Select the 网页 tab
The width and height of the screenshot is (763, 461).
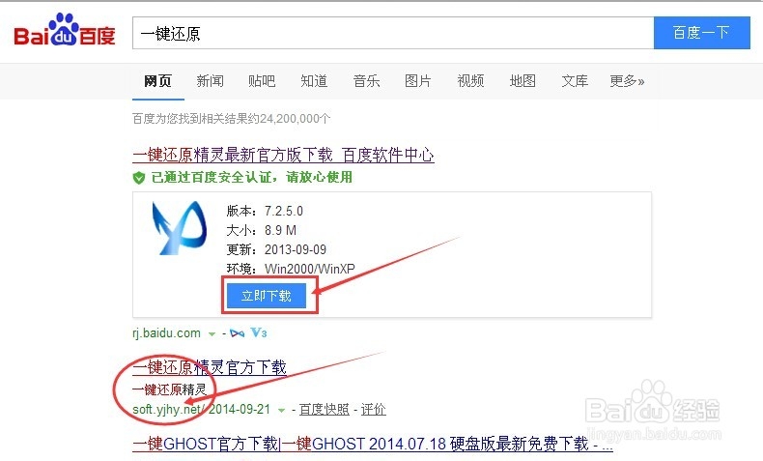[157, 81]
